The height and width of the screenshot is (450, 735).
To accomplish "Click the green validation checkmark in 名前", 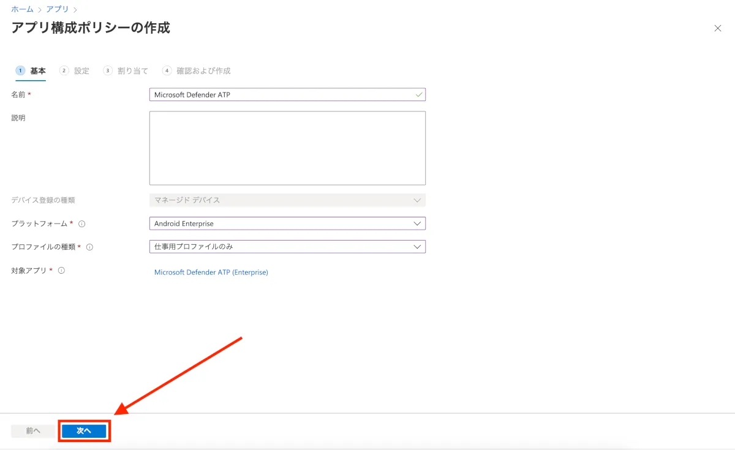I will pyautogui.click(x=419, y=95).
